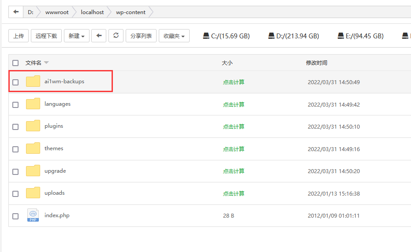Click the 大小 column header

227,63
